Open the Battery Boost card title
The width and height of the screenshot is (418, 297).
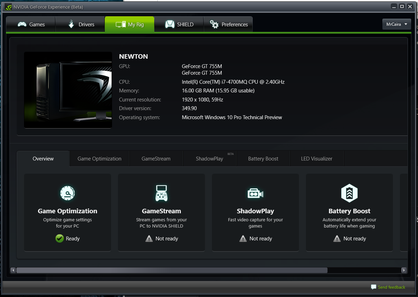point(349,211)
